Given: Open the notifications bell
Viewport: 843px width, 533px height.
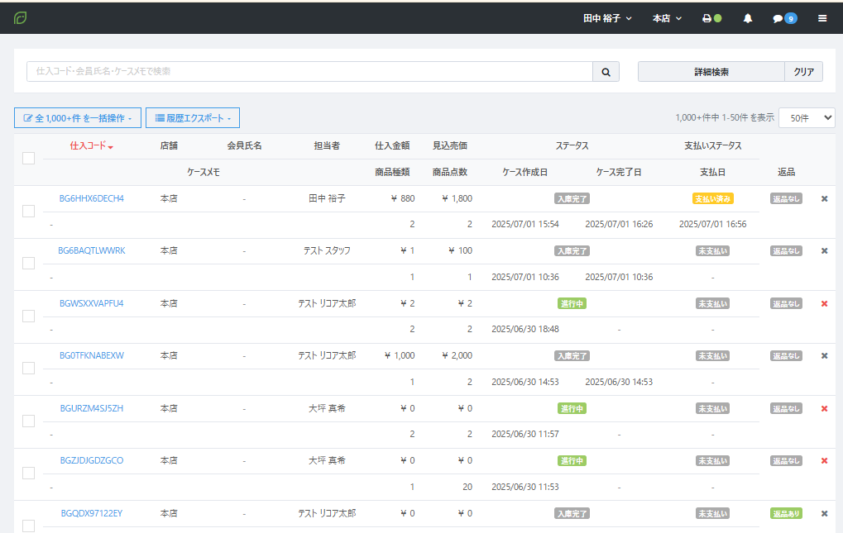Looking at the screenshot, I should coord(748,18).
